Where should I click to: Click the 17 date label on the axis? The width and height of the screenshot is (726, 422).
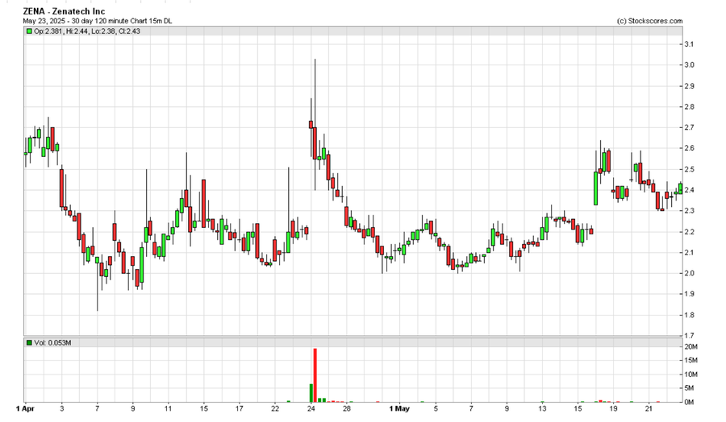(x=240, y=408)
